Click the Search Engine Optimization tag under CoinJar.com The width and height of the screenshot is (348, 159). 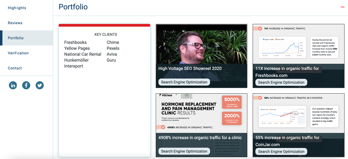click(281, 151)
